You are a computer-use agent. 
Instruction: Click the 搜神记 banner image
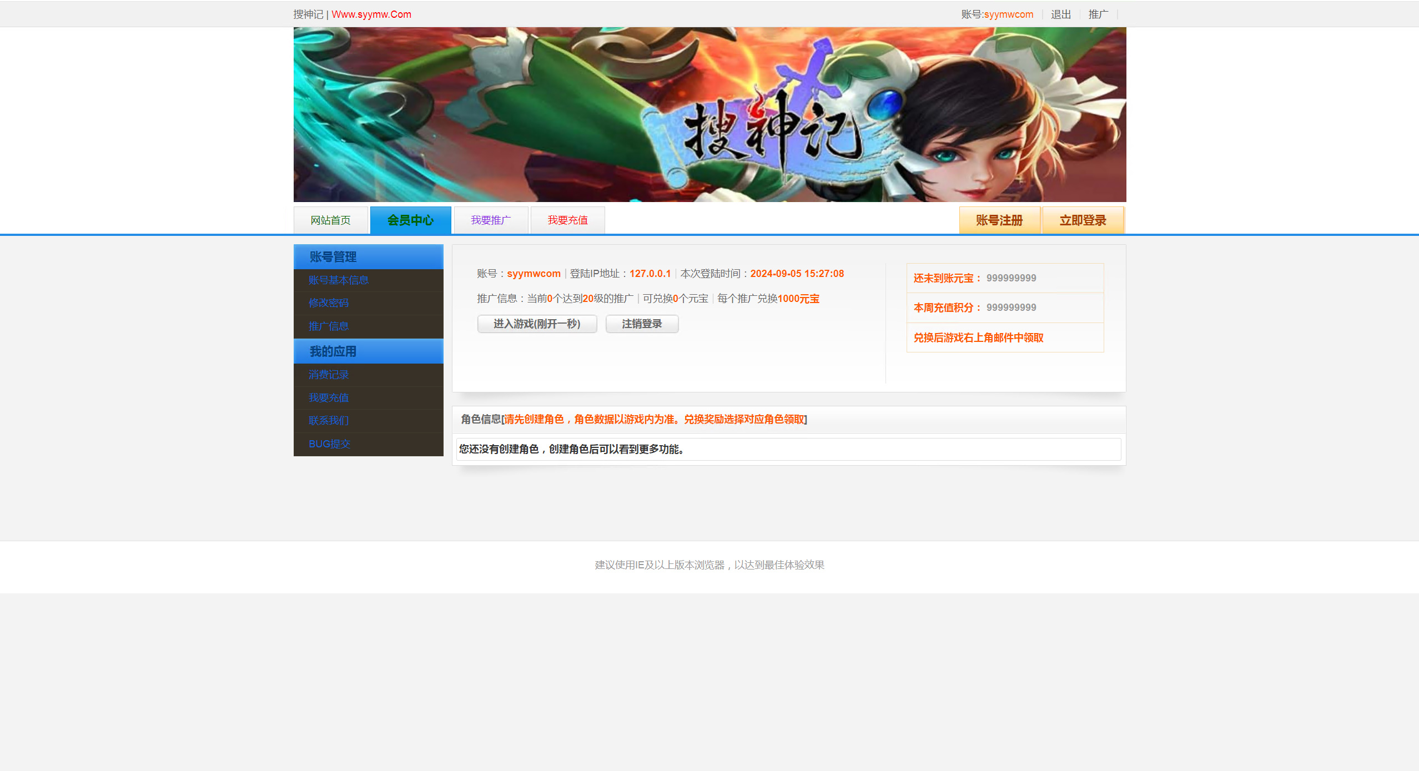click(709, 114)
